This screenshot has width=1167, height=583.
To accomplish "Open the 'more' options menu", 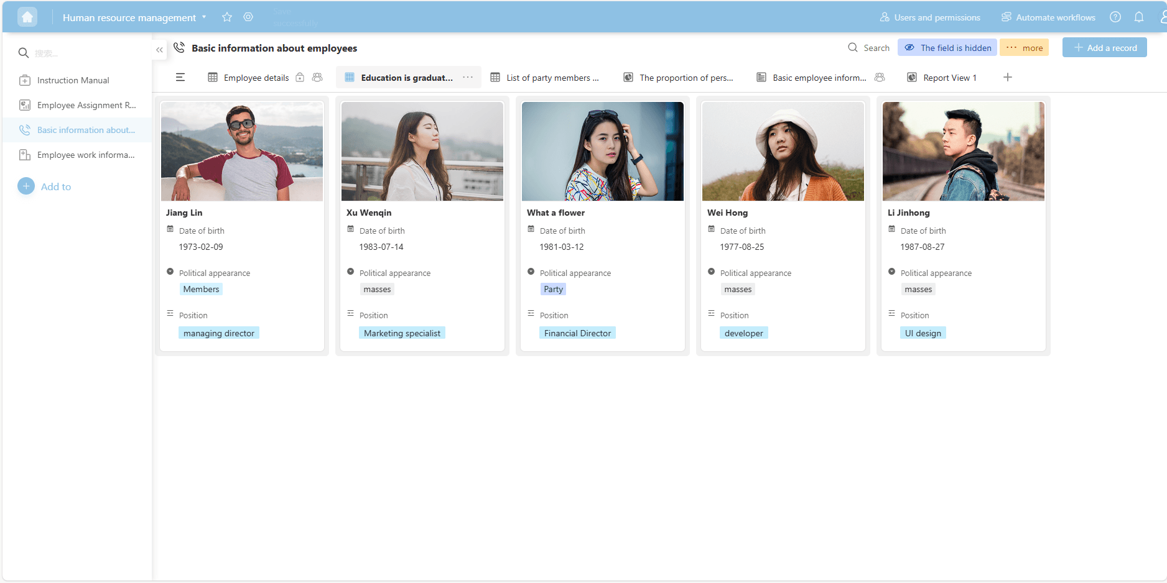I will [x=1024, y=48].
